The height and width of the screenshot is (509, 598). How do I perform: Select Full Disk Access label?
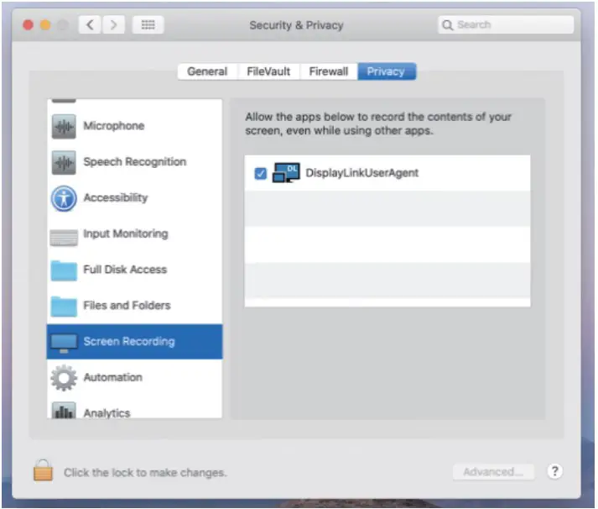(125, 270)
